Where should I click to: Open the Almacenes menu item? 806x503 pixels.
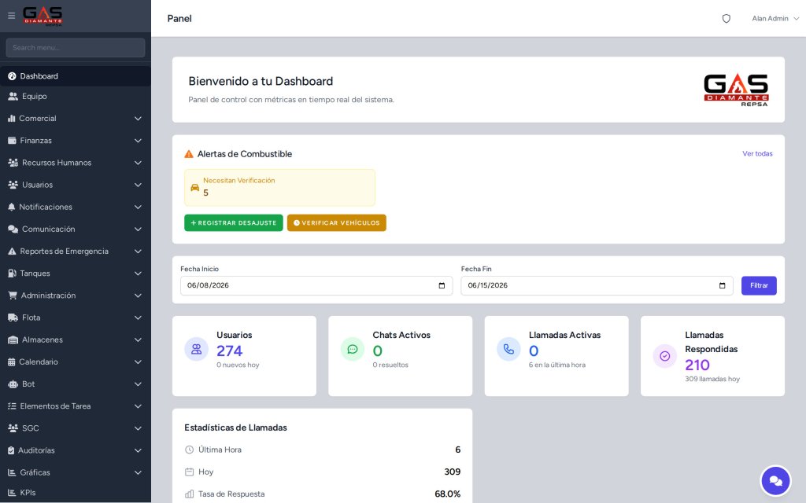point(76,340)
